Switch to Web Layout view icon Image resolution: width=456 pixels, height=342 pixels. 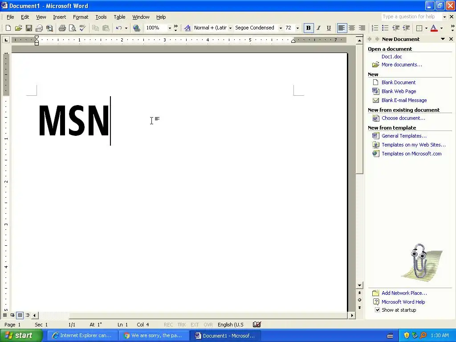(x=12, y=315)
